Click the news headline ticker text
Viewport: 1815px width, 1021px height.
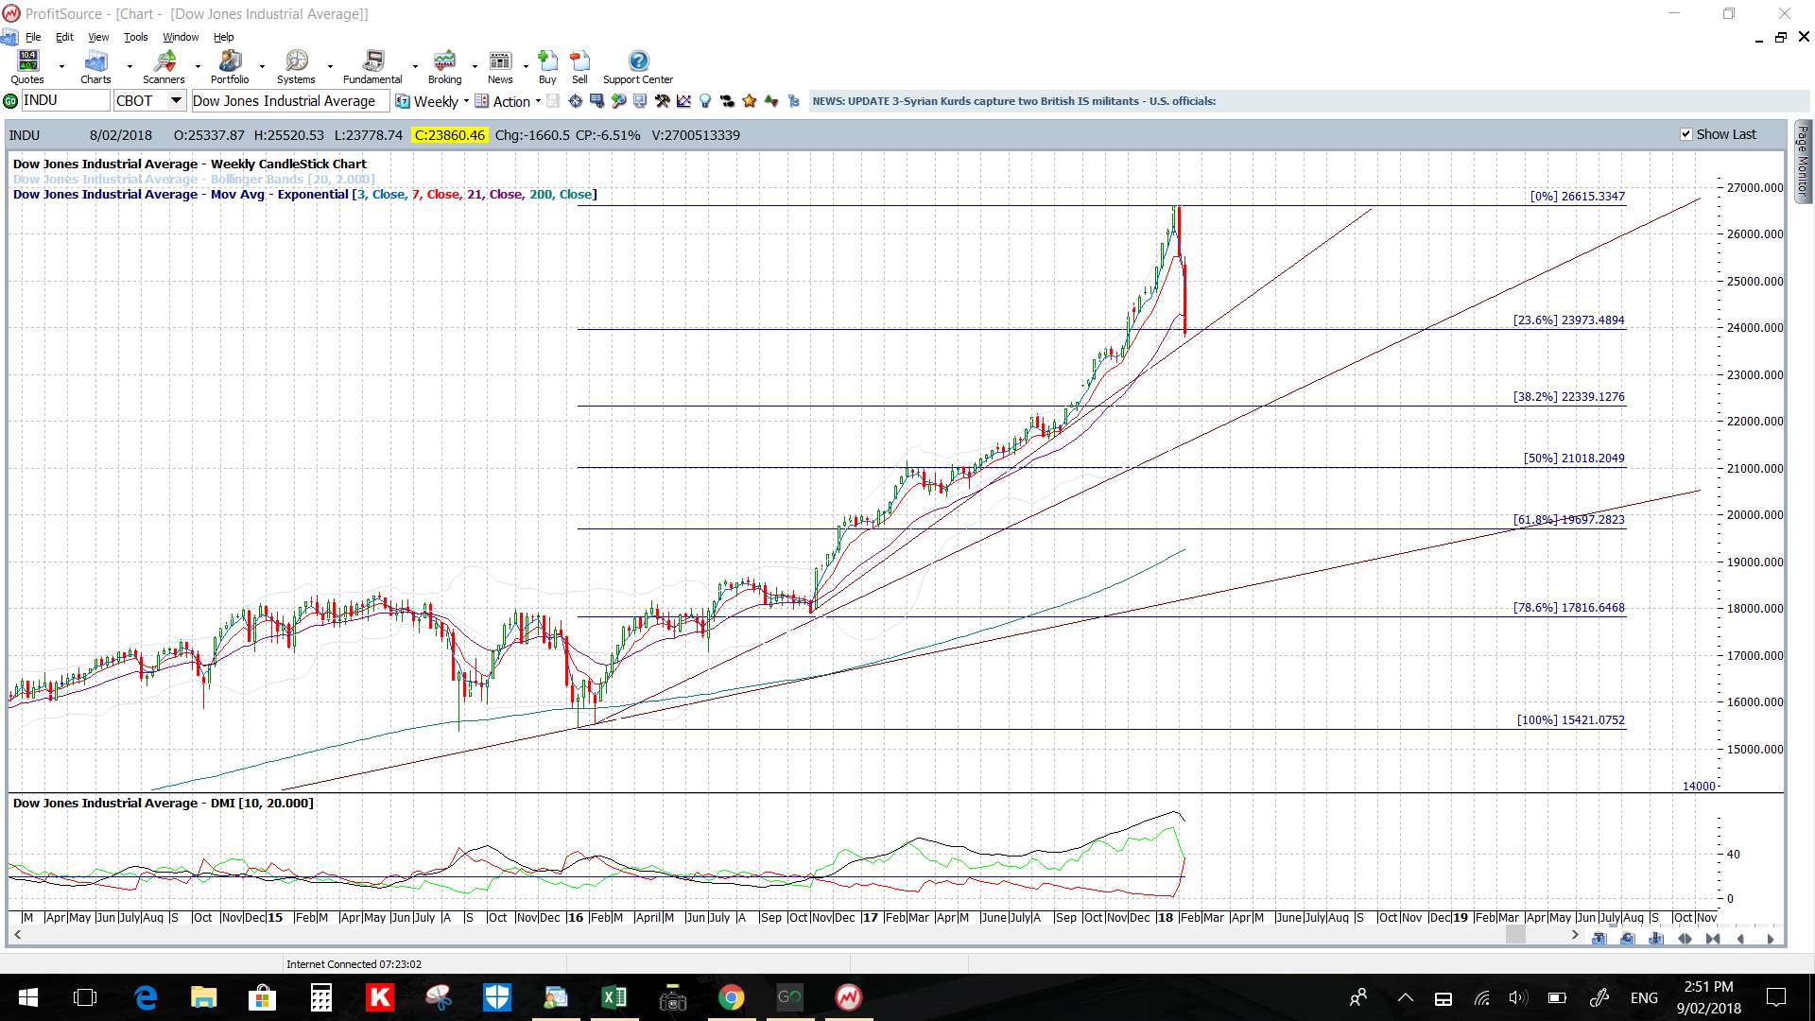(x=1014, y=101)
